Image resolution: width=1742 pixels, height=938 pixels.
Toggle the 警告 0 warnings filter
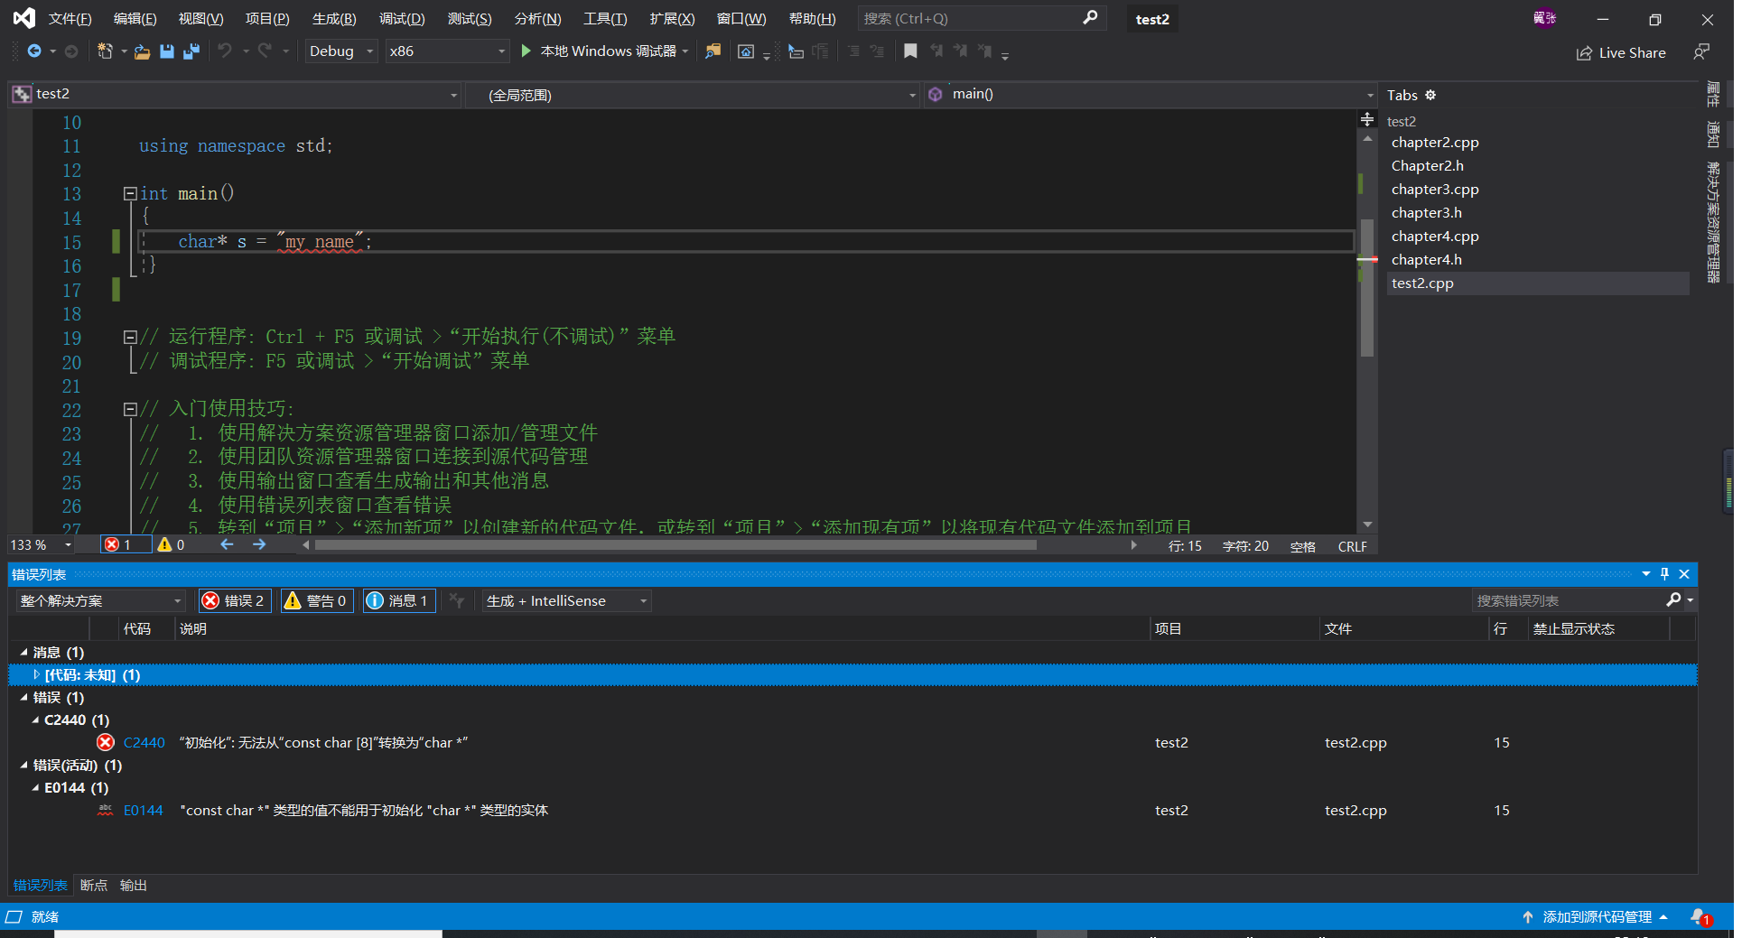click(x=315, y=601)
